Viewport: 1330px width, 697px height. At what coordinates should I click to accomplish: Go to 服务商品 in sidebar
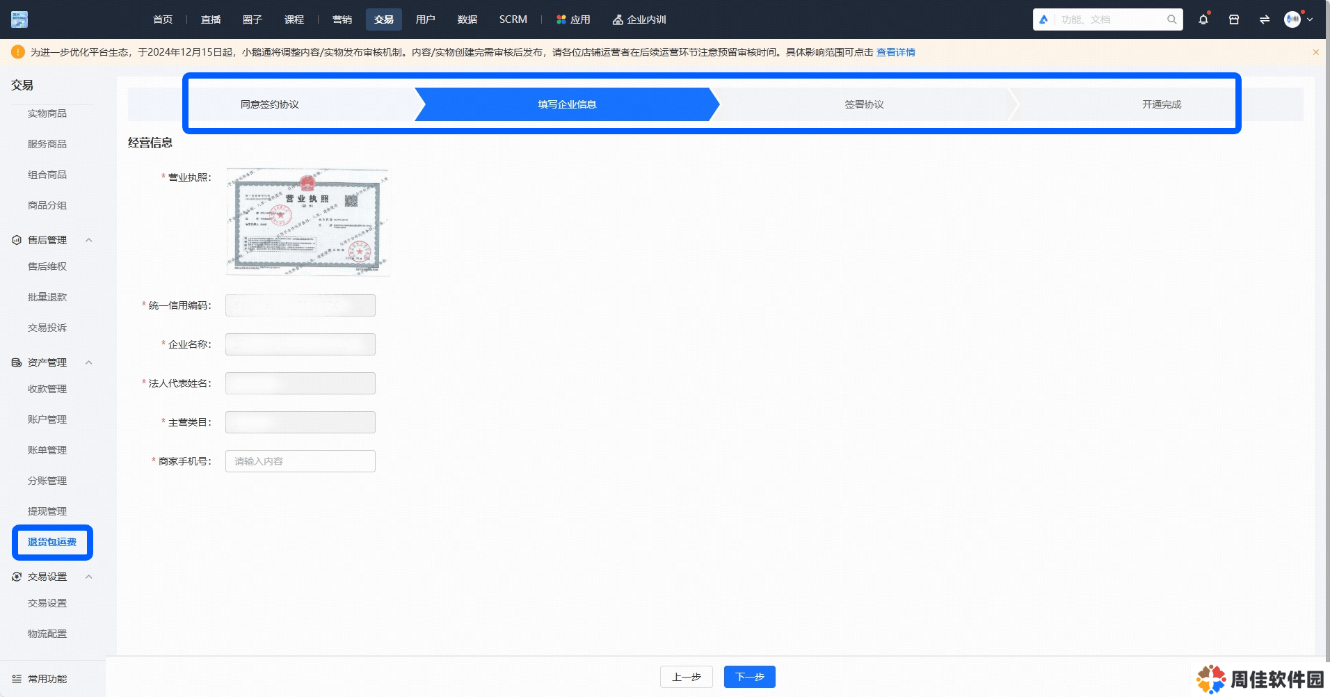47,144
